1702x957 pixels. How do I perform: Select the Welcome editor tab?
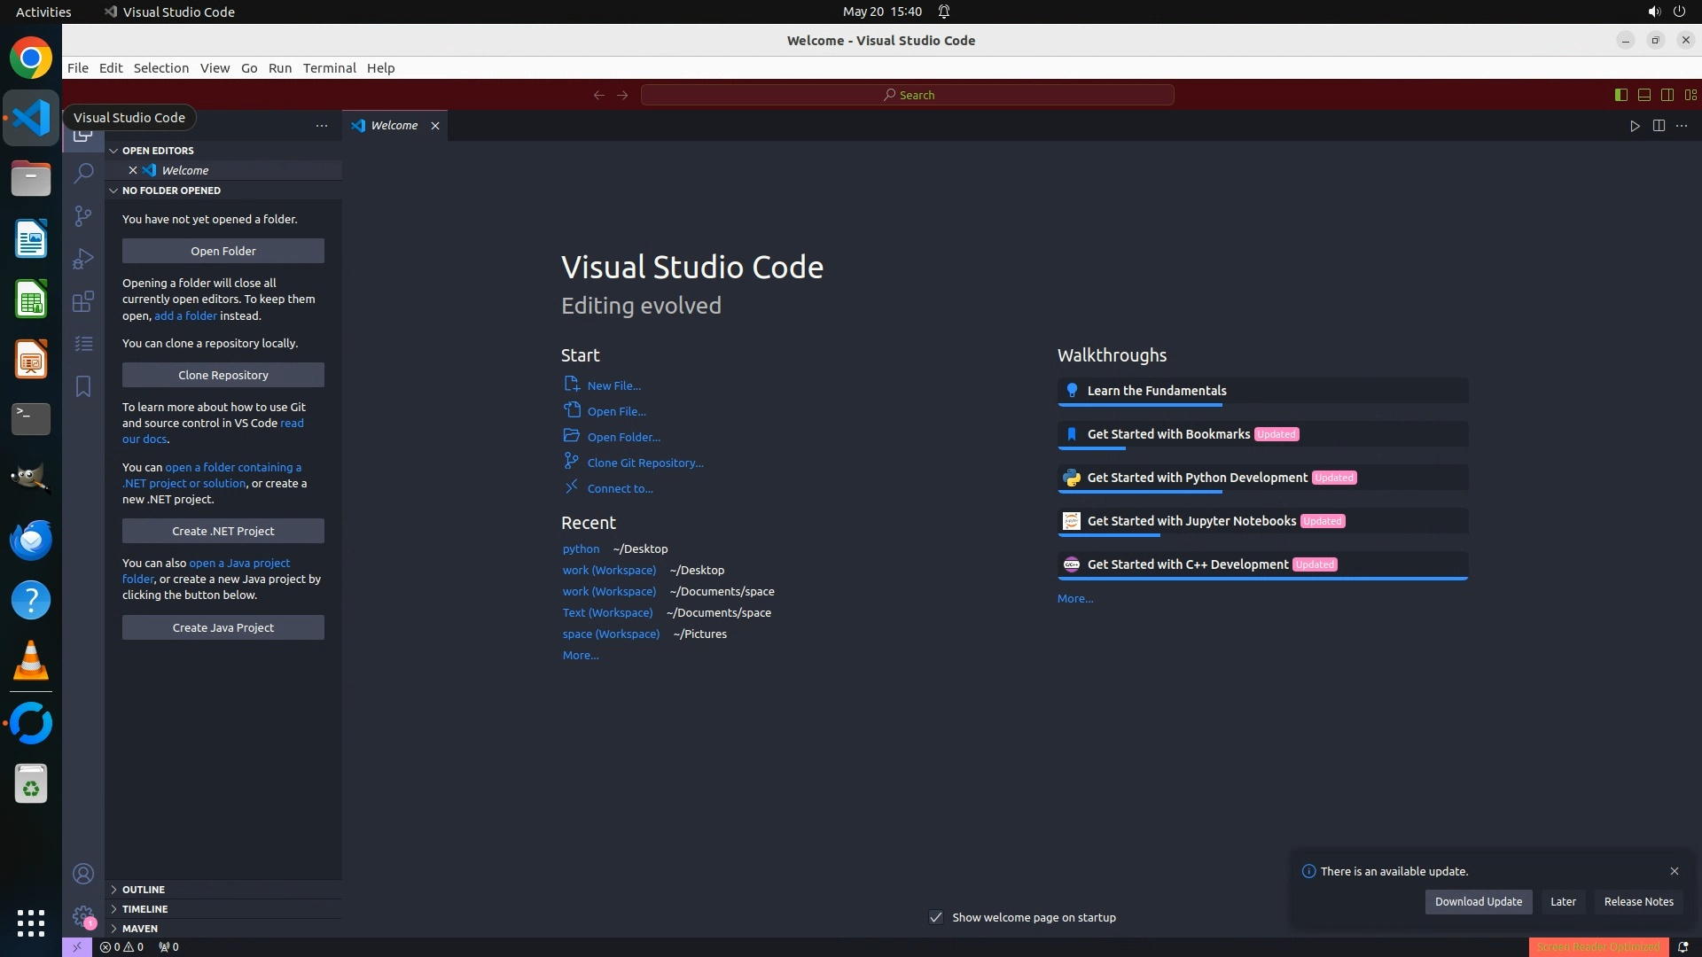(394, 126)
